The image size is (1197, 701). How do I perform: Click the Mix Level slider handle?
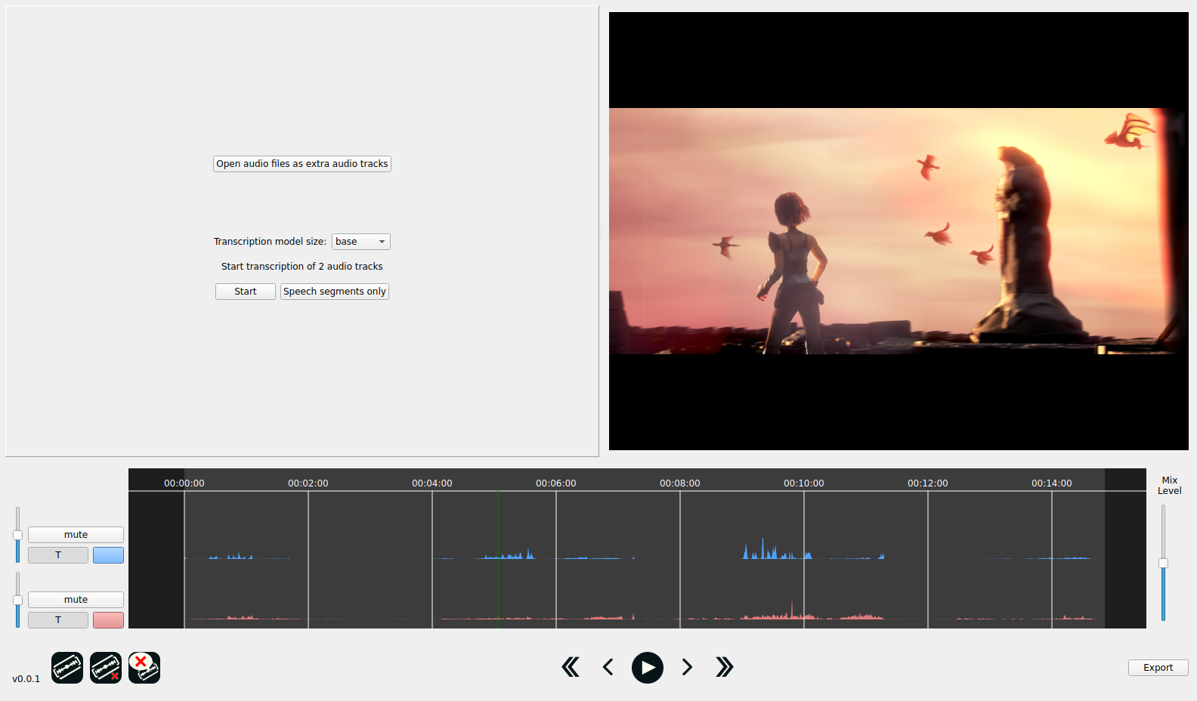(x=1164, y=563)
